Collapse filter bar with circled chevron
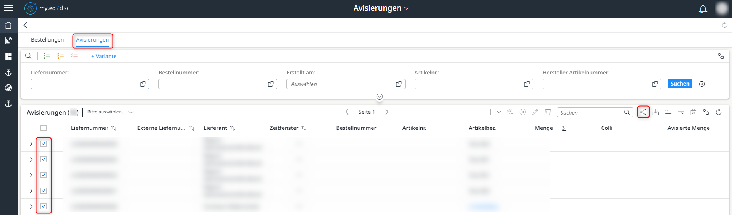The width and height of the screenshot is (732, 215). [380, 97]
